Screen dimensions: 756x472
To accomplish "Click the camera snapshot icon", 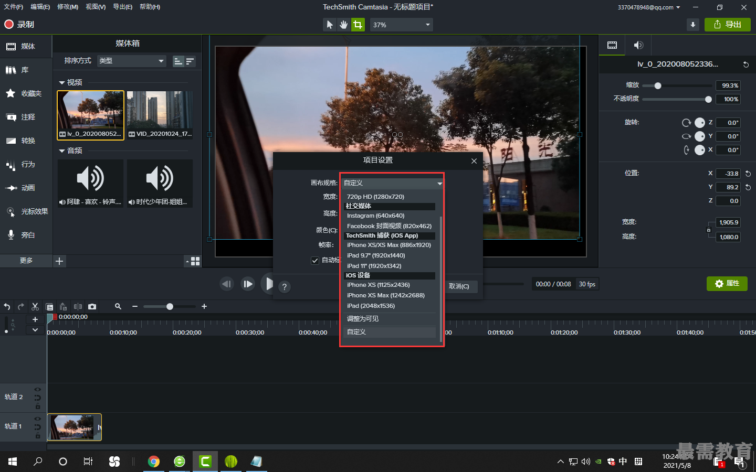I will tap(92, 306).
